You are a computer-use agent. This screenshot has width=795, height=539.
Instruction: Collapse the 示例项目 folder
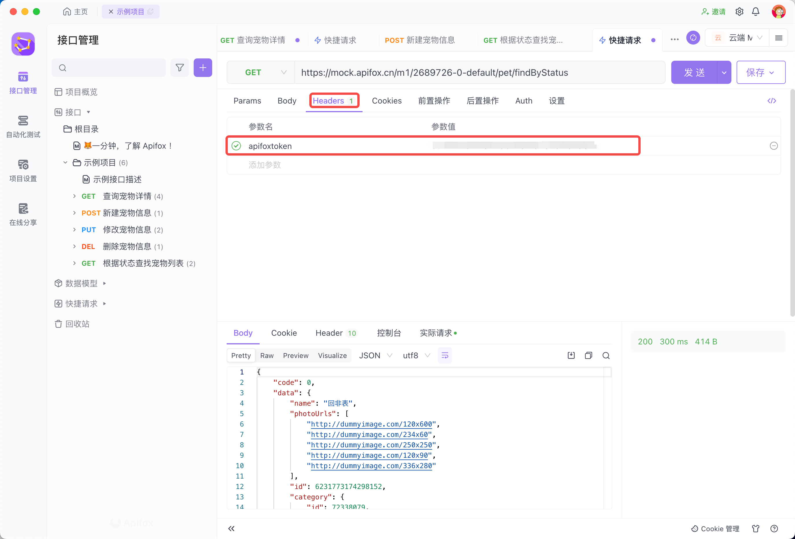65,163
